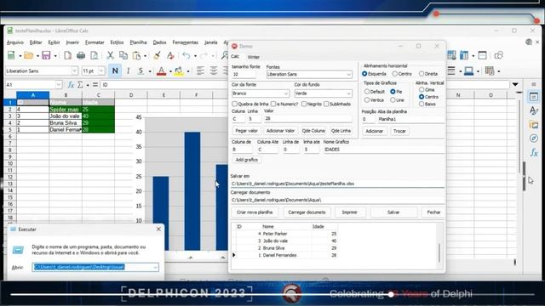Click the Salvar button in Demo
The image size is (545, 306).
393,212
